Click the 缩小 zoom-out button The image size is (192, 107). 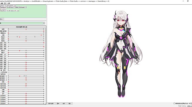click(x=70, y=103)
